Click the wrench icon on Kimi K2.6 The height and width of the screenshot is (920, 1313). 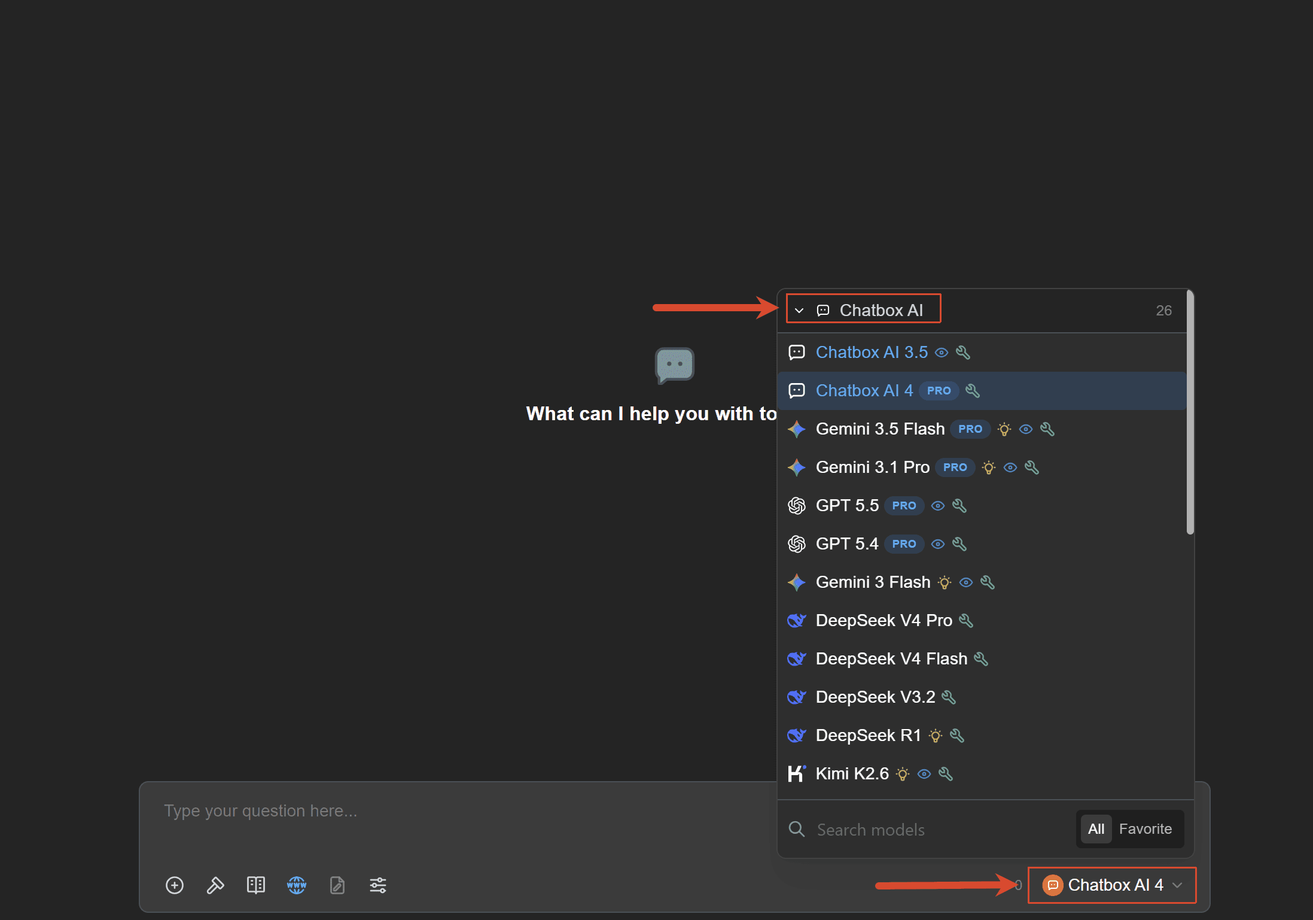coord(946,774)
